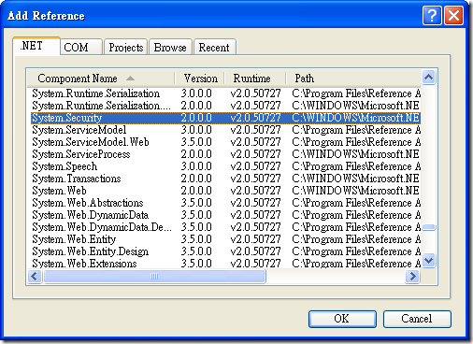Click vertical scrollbar down arrow
Screen dimensions: 473x344
429,260
